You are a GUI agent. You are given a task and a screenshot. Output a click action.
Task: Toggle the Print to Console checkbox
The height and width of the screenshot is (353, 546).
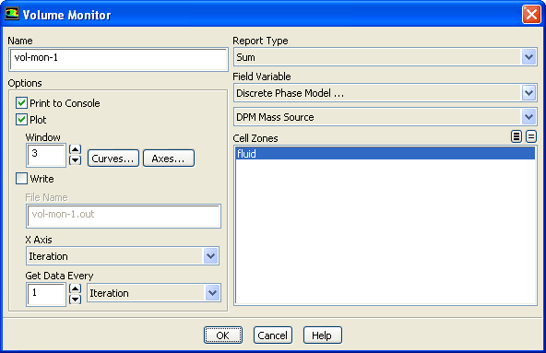(21, 103)
